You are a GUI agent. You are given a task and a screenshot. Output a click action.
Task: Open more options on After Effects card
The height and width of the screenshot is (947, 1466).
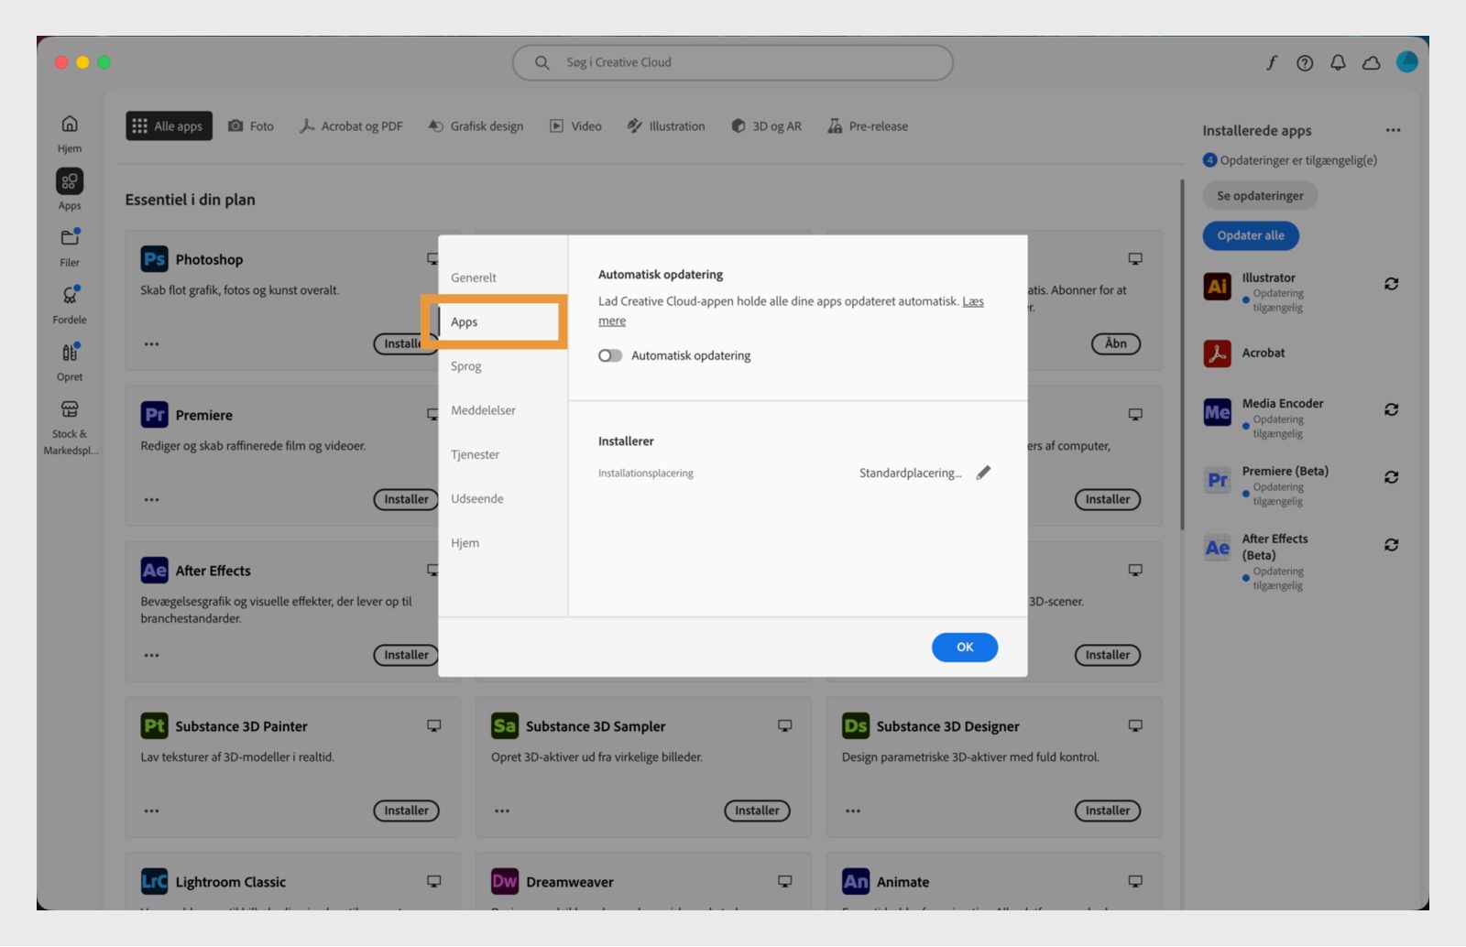[x=151, y=656]
